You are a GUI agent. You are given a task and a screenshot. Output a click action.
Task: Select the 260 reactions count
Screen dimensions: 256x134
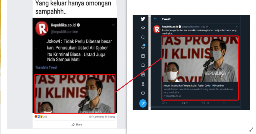[x=45, y=117]
